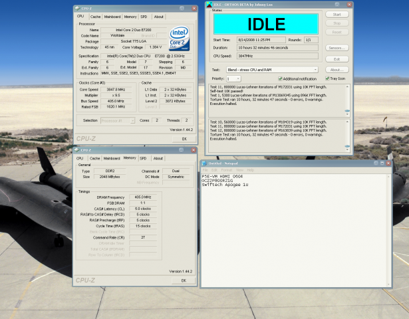Viewport: 409px width, 319px height.
Task: Click memory Size value 2048 MBytes
Action: (110, 177)
